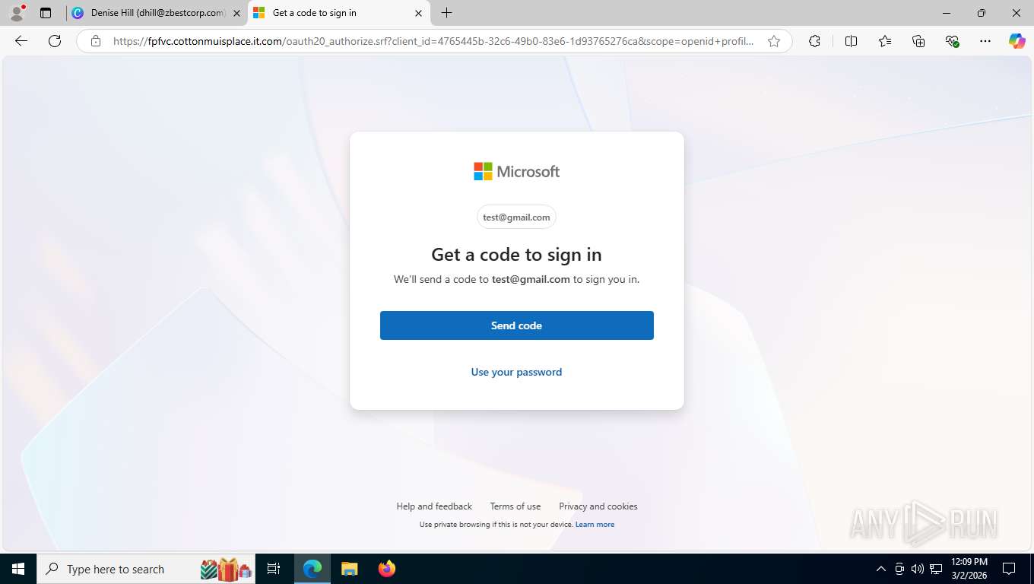This screenshot has width=1034, height=584.
Task: Open Privacy and cookies link
Action: pyautogui.click(x=598, y=506)
